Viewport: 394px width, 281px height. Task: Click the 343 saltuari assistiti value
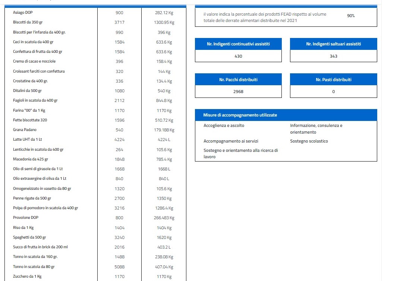[x=333, y=56]
